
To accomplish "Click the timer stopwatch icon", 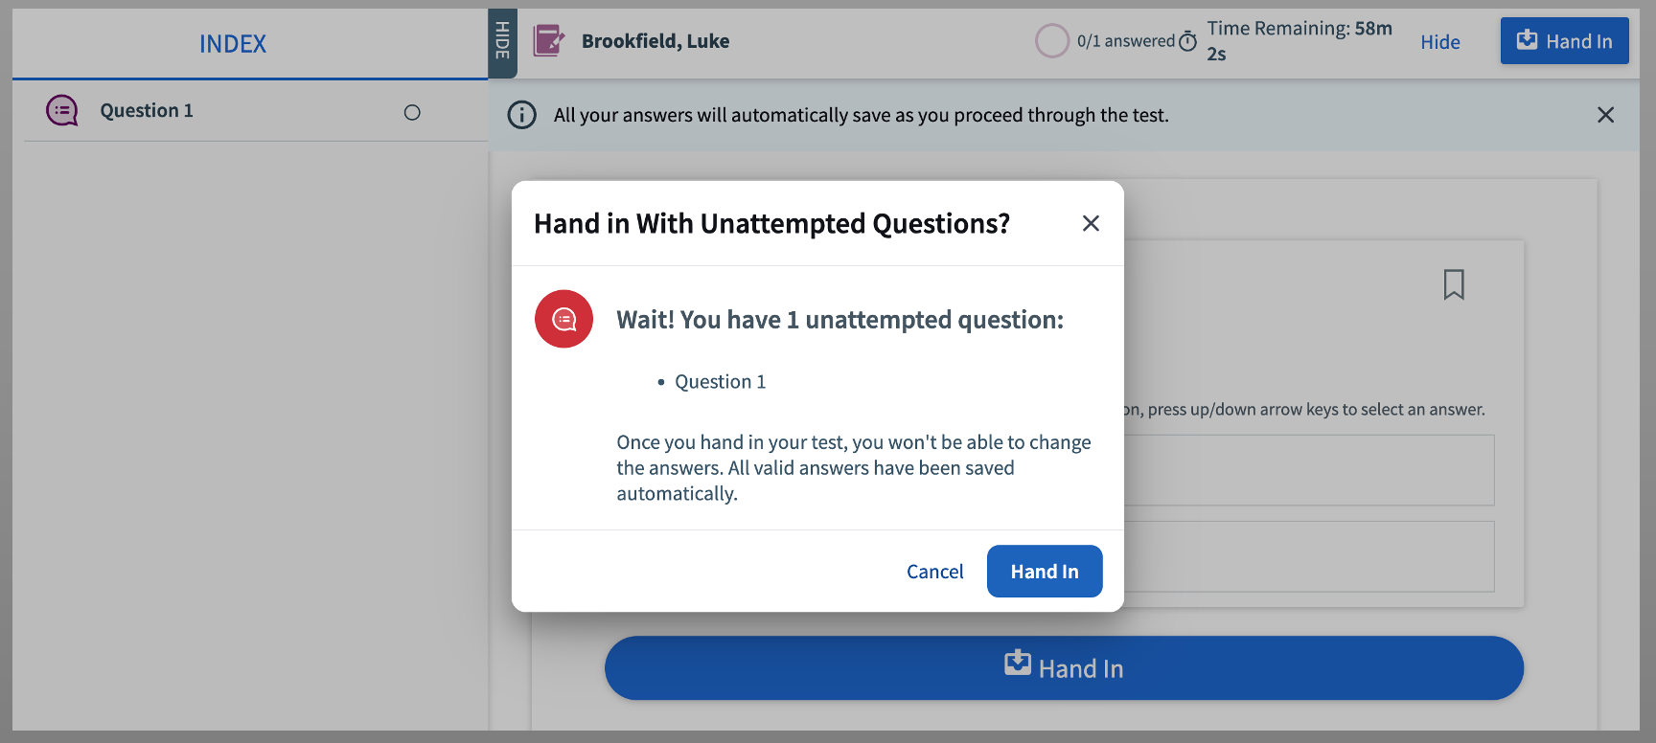I will [1188, 41].
